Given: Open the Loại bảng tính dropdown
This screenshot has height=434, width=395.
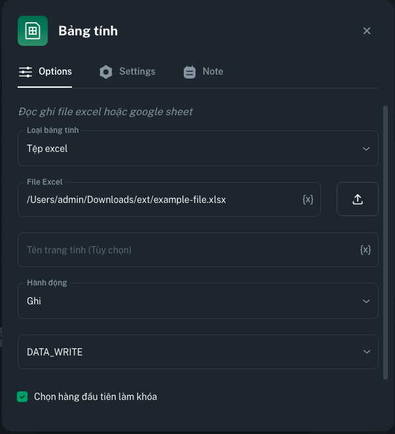Looking at the screenshot, I should click(x=197, y=149).
